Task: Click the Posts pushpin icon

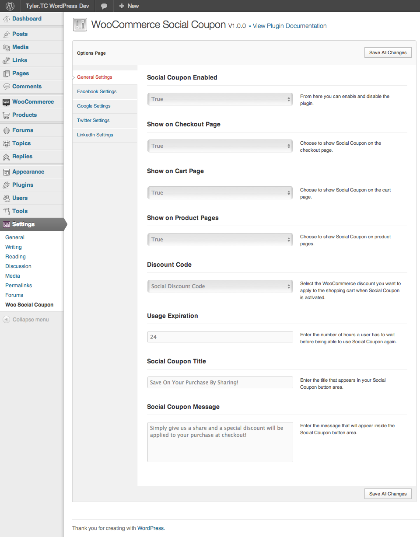Action: pos(7,34)
